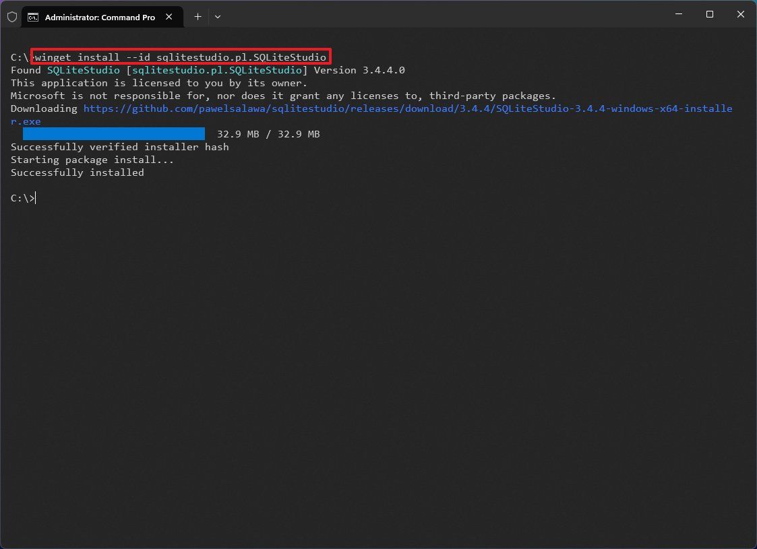
Task: Click the SQLiteStudio package name in cyan
Action: pyautogui.click(x=83, y=70)
